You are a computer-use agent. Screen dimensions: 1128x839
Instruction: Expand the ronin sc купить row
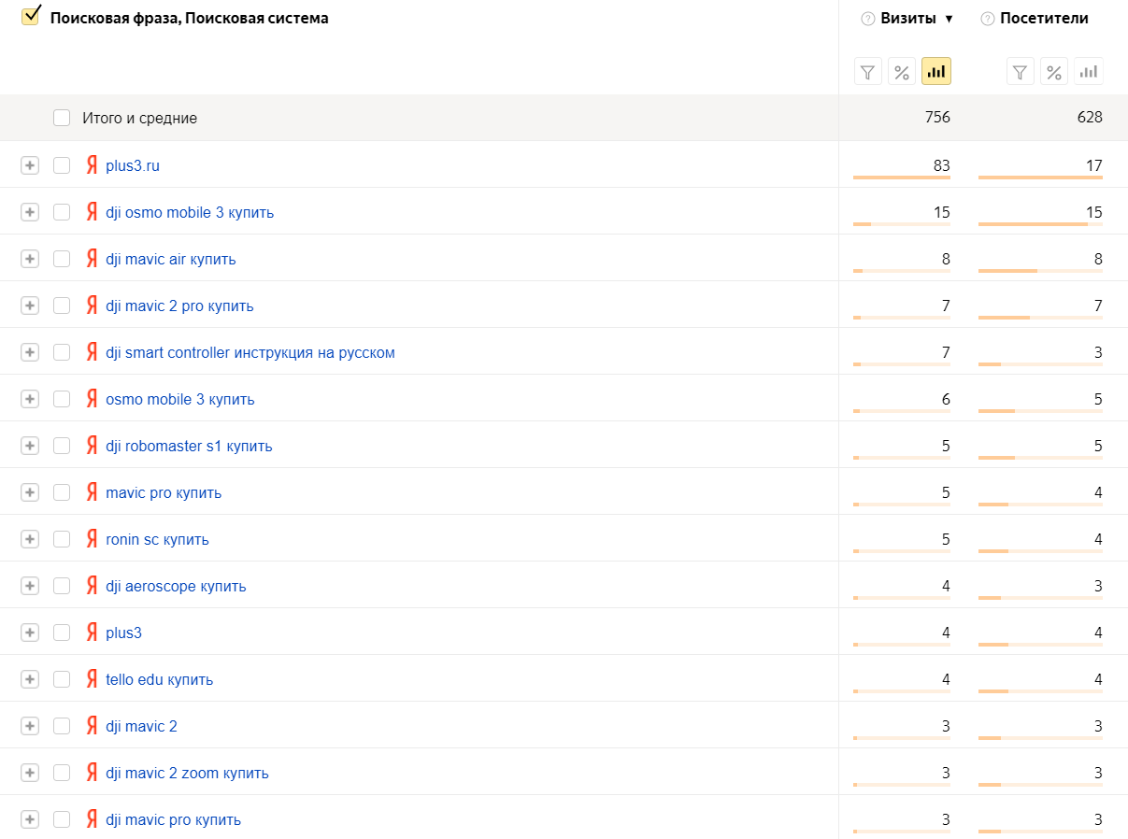point(30,539)
